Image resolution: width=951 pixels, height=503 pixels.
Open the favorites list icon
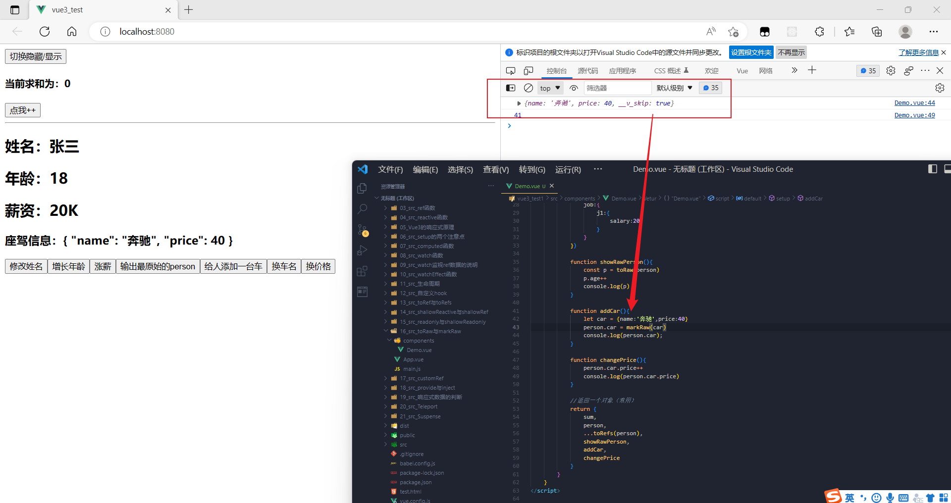click(849, 32)
